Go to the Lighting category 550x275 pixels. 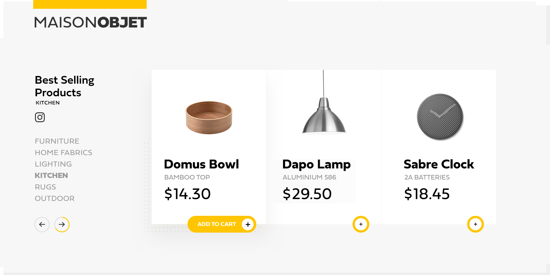[53, 164]
